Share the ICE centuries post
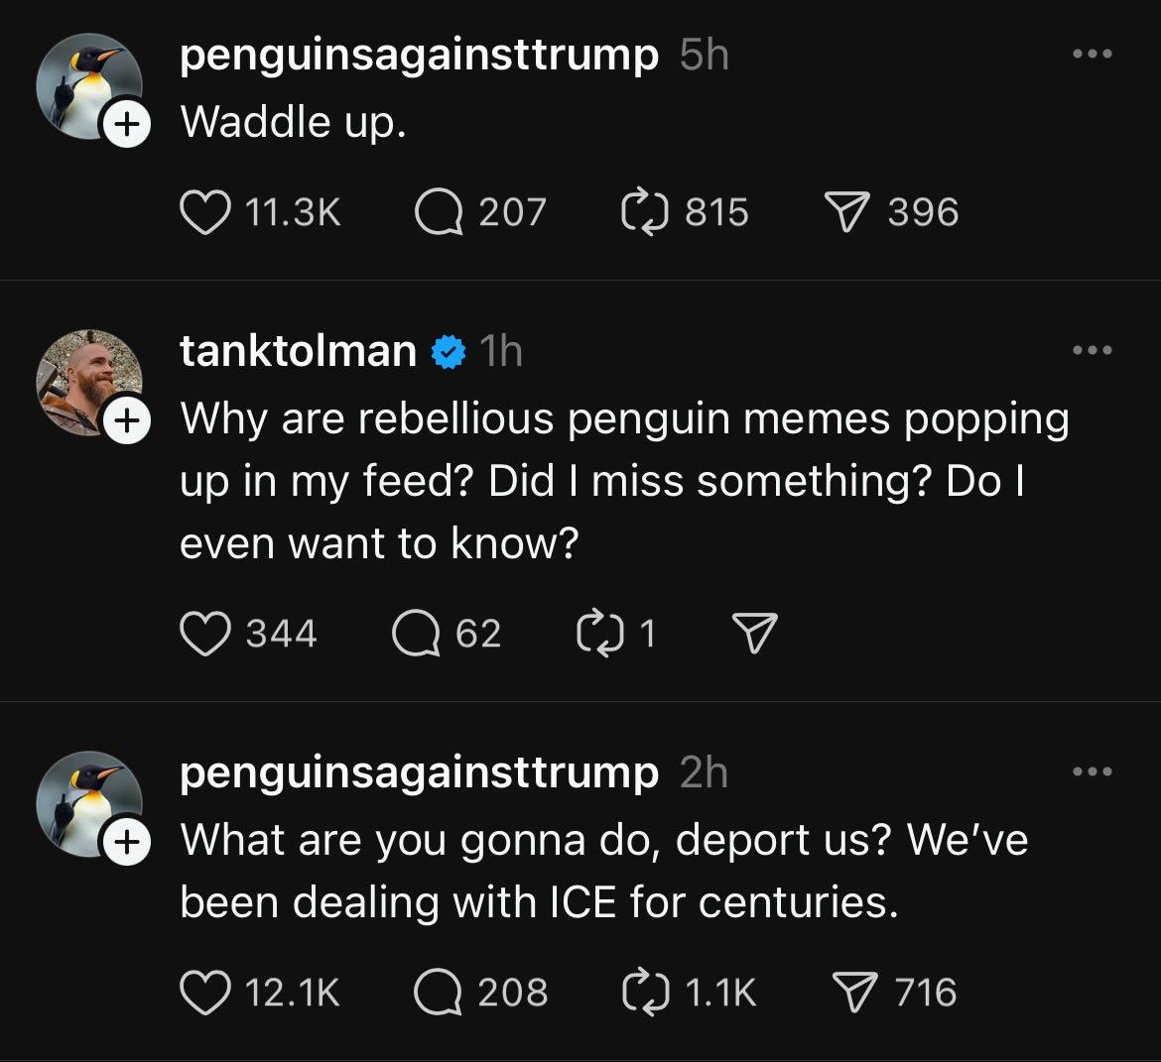 pos(854,993)
